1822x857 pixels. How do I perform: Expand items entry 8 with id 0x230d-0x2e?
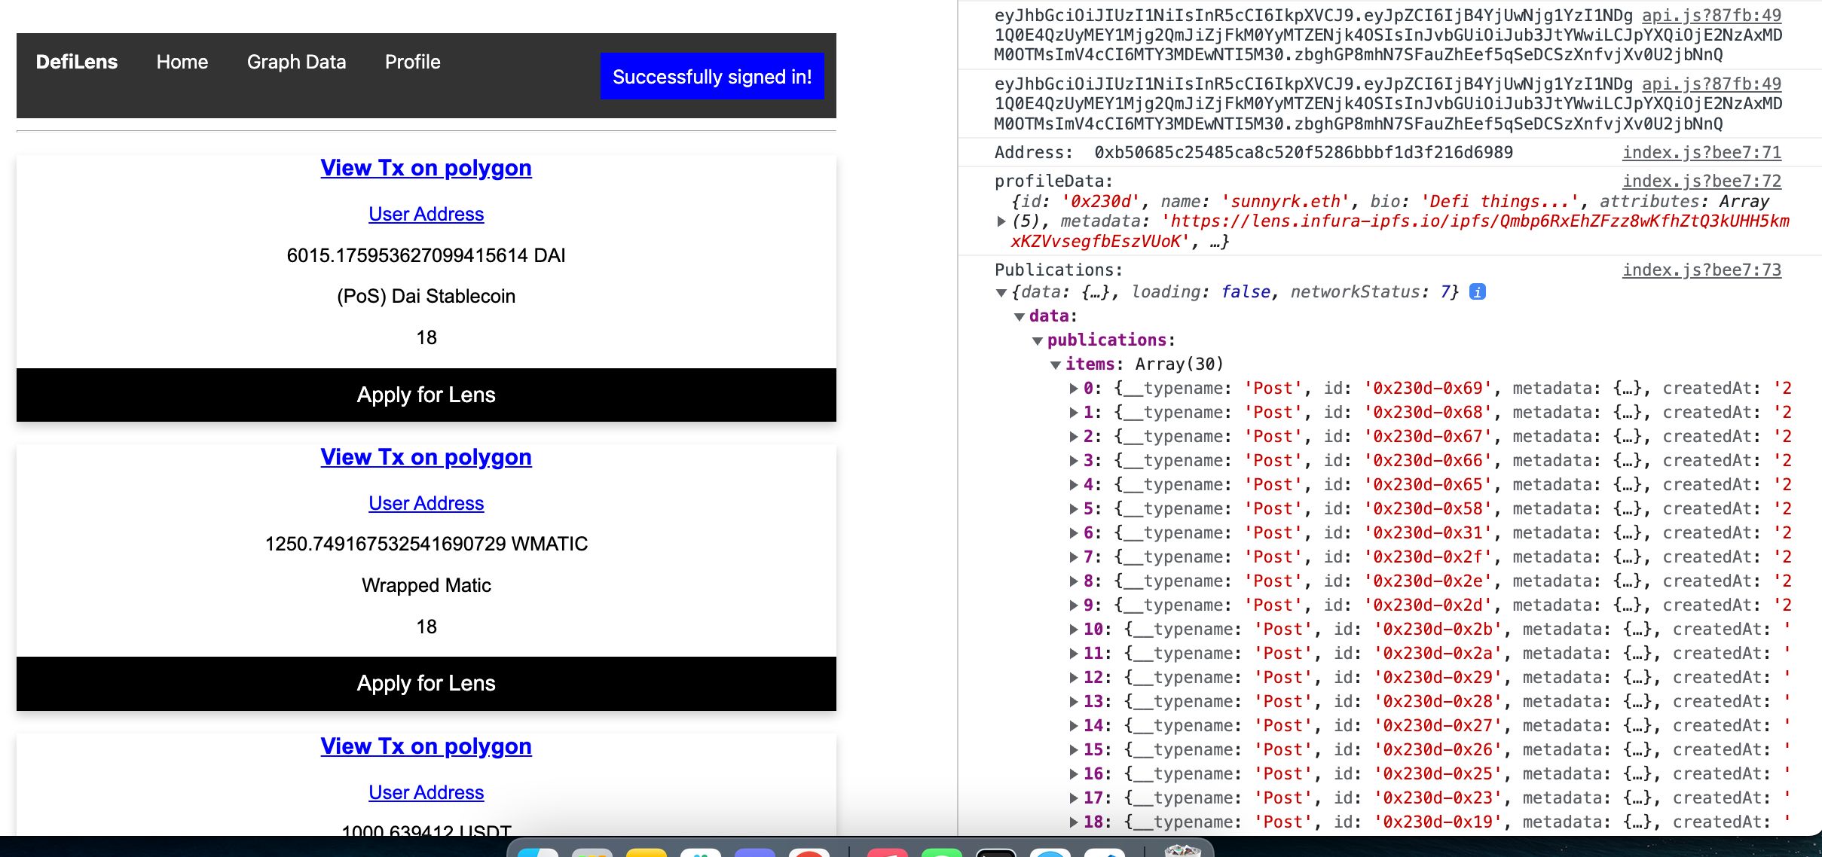pos(1074,581)
